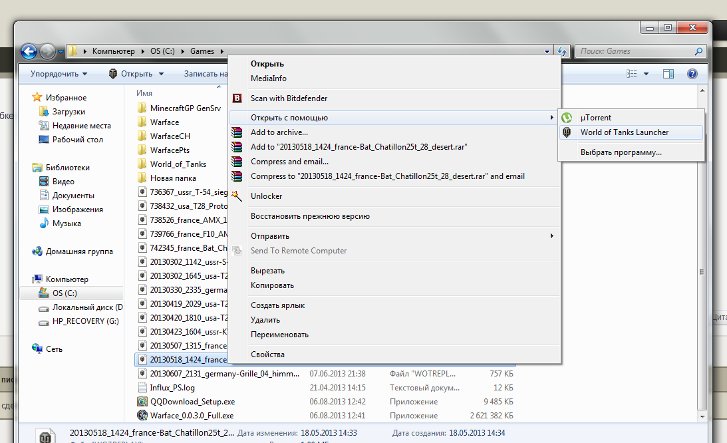
Task: Open the World_of_Tanks folder
Action: [x=178, y=164]
